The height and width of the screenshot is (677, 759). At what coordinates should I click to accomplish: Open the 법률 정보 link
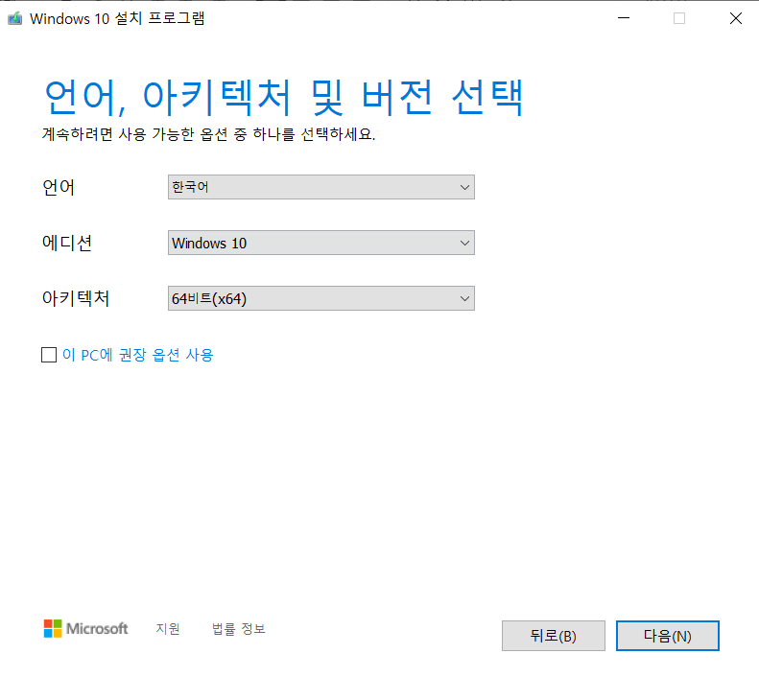tap(239, 629)
